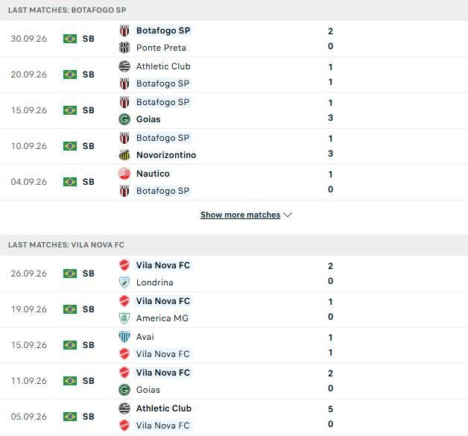Click the Novorizontino club crest

click(124, 155)
